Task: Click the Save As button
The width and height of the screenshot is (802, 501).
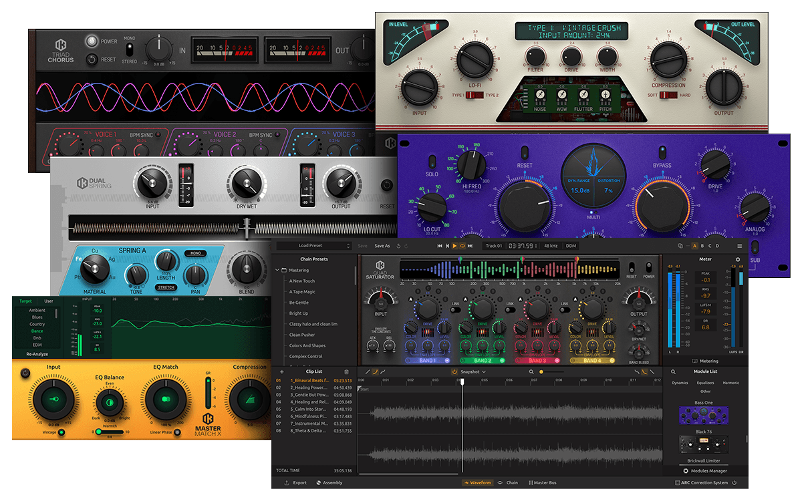Action: [x=382, y=246]
